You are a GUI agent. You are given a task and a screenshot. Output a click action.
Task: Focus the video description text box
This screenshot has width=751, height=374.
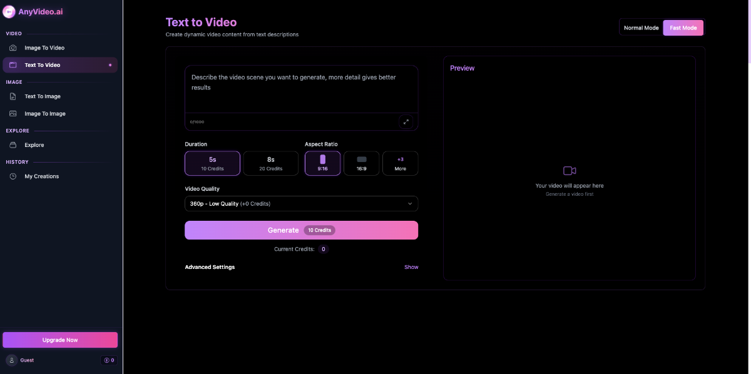tap(302, 89)
